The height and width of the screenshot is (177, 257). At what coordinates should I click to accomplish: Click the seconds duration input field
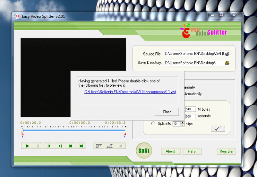click(190, 116)
